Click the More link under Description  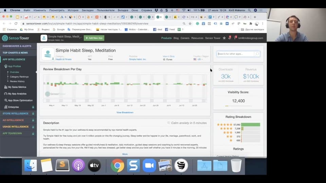(x=125, y=154)
